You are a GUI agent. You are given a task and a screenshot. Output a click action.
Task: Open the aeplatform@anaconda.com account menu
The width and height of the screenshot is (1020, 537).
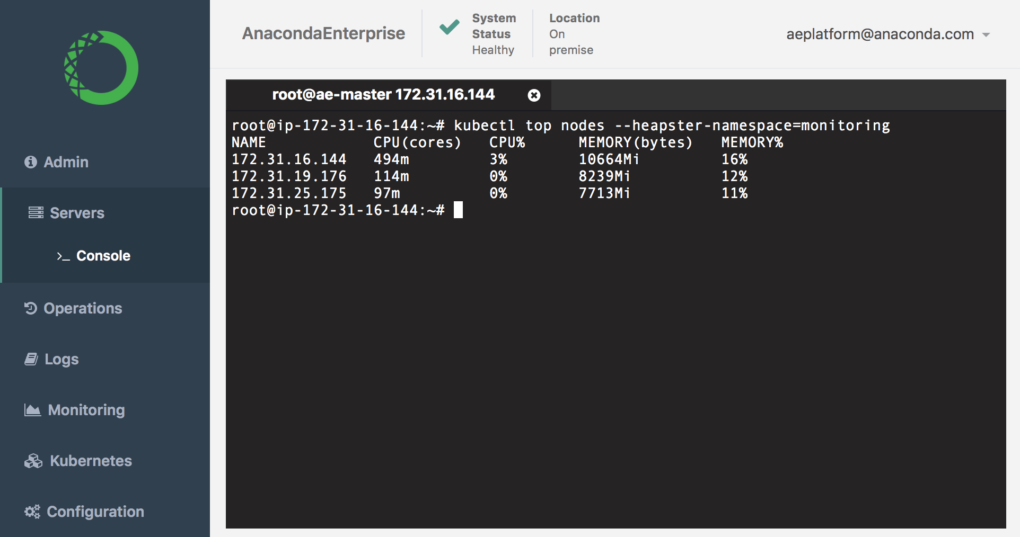point(880,34)
